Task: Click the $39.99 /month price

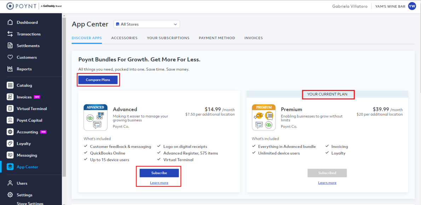Action: tap(388, 109)
